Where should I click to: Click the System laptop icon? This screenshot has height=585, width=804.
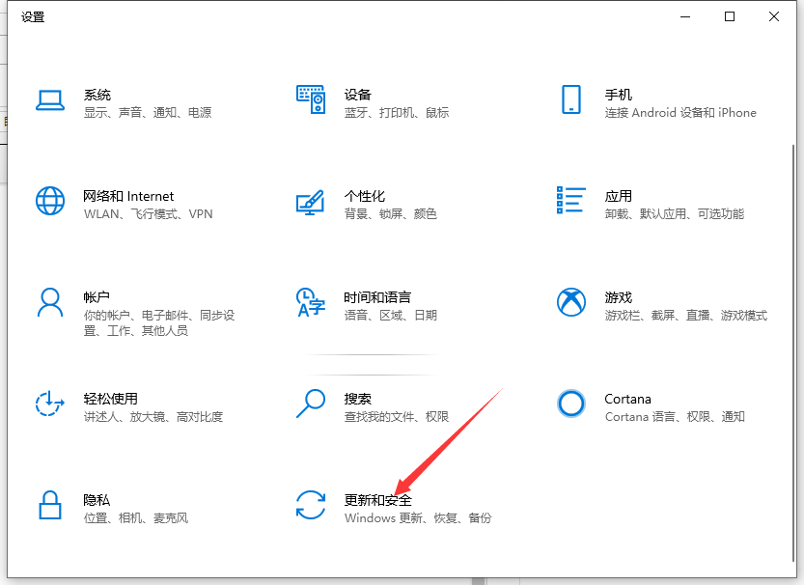[x=49, y=99]
